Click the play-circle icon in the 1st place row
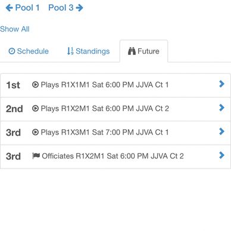231x231 pixels. [35, 85]
